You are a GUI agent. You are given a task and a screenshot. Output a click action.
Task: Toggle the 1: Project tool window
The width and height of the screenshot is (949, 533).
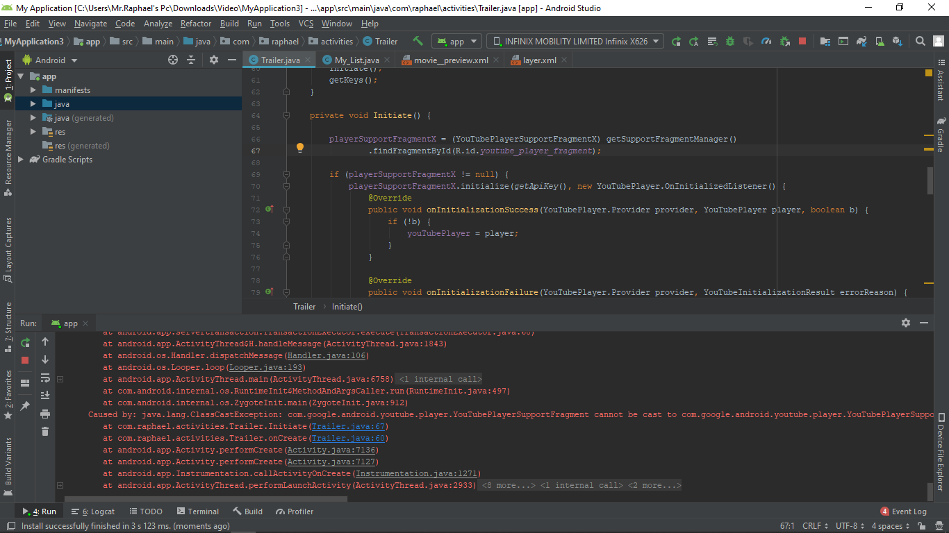pyautogui.click(x=8, y=81)
